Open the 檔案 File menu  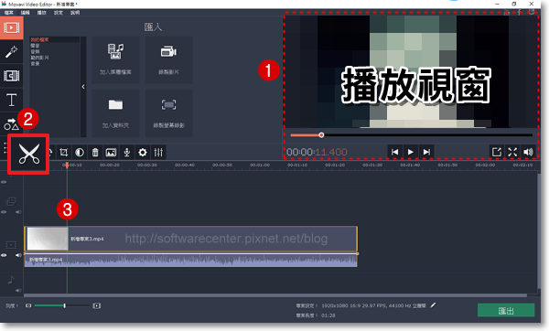click(9, 13)
